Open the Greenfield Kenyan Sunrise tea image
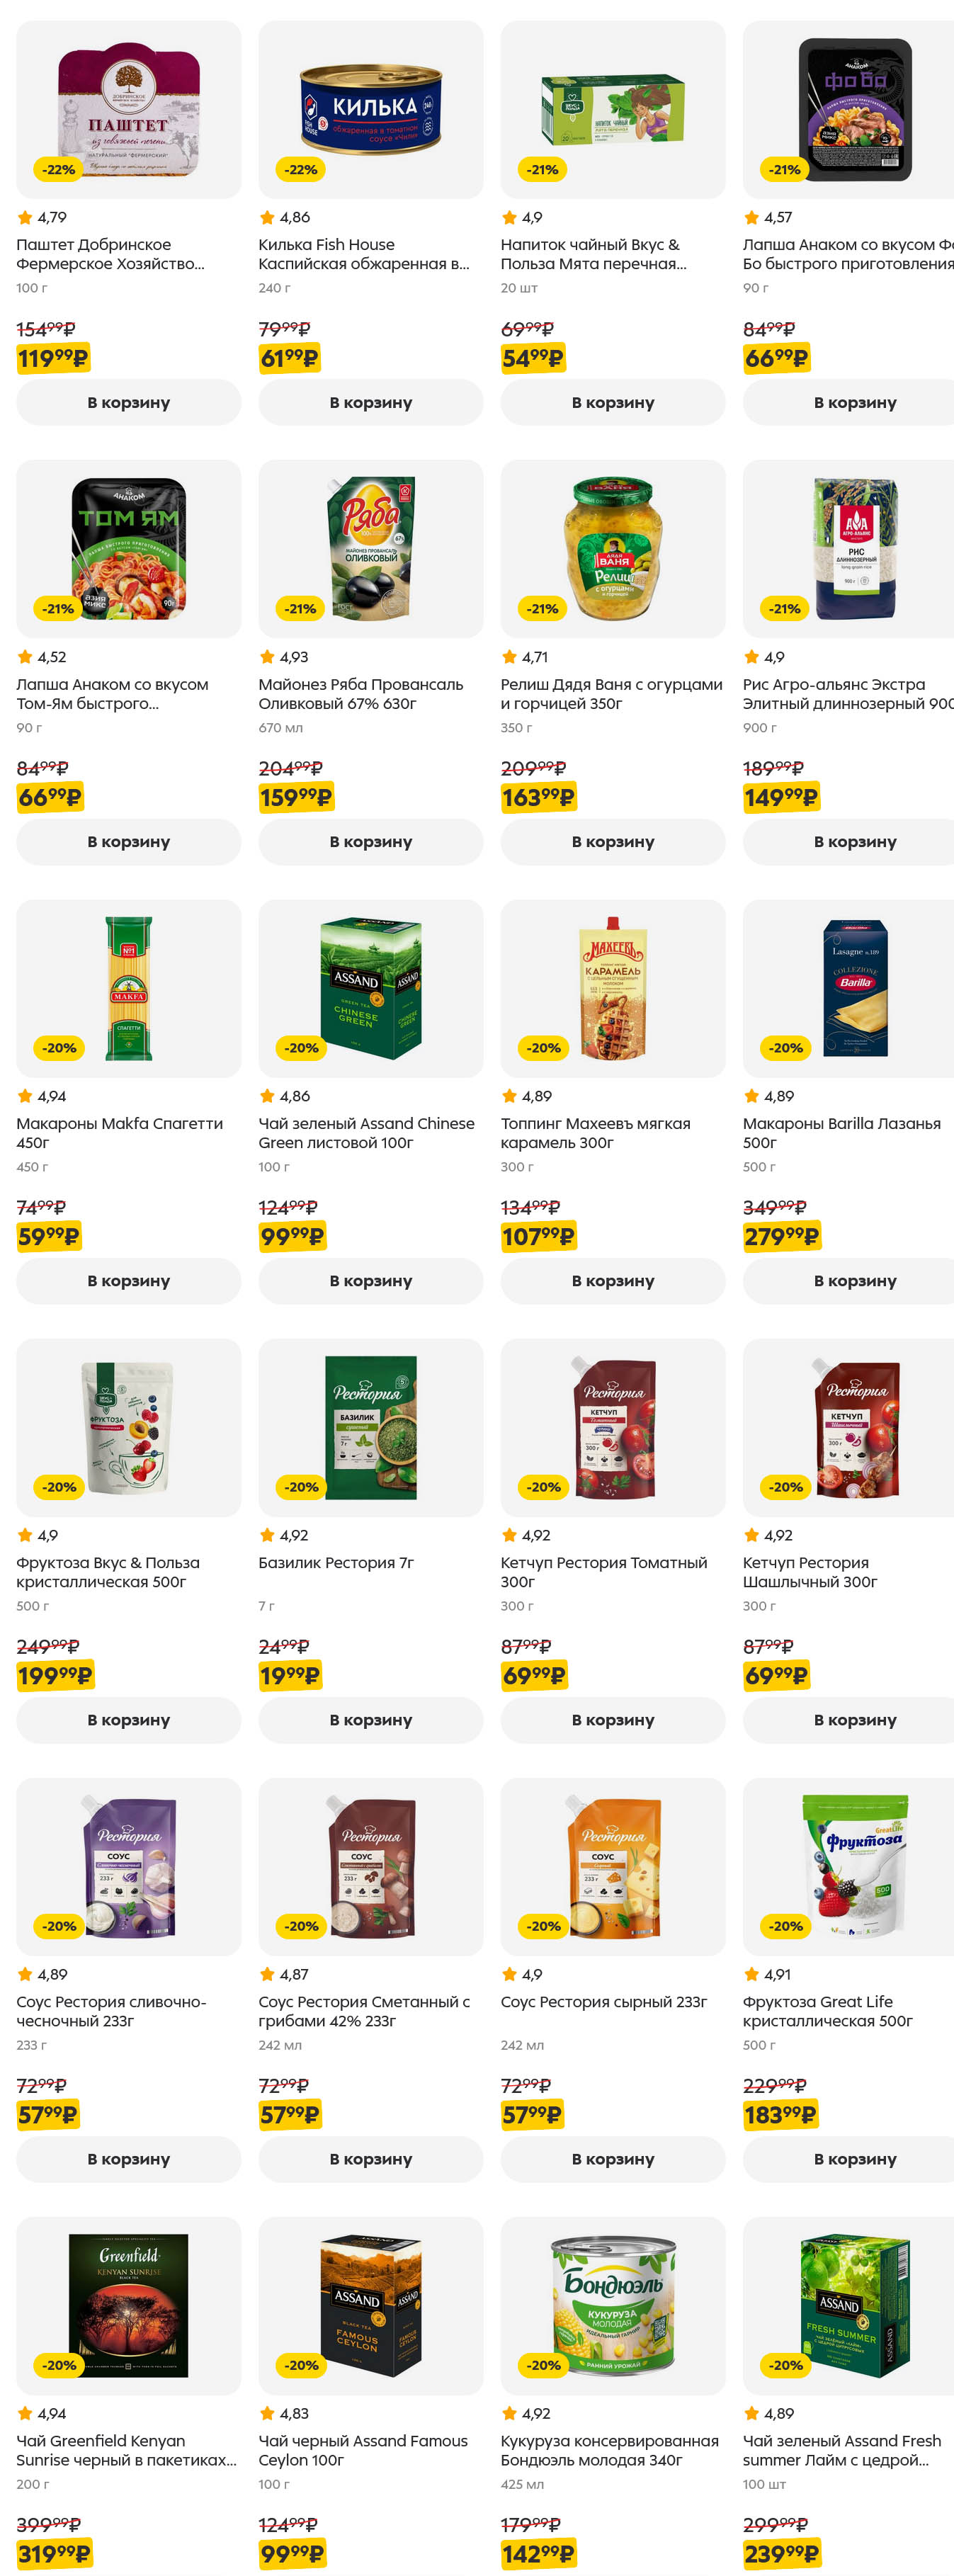 [x=128, y=2305]
